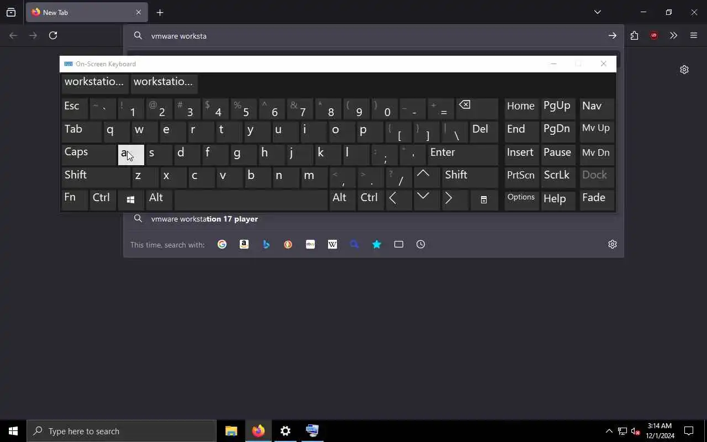
Task: Click the Go arrow in address bar
Action: tap(613, 35)
